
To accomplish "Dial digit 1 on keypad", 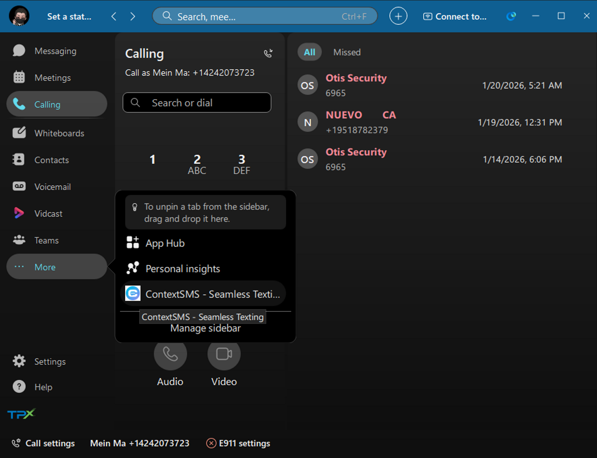I will [152, 160].
